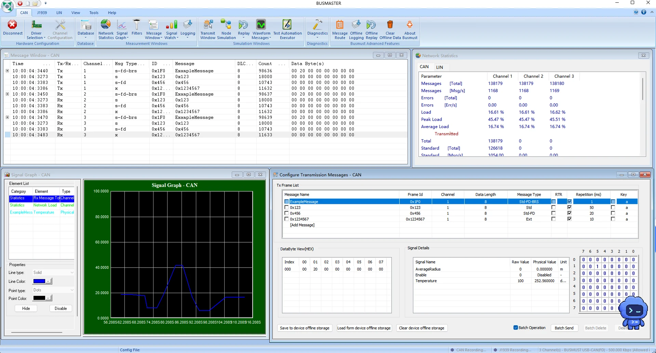Uncheck the Batch Operation checkbox
The width and height of the screenshot is (656, 353).
click(x=516, y=328)
